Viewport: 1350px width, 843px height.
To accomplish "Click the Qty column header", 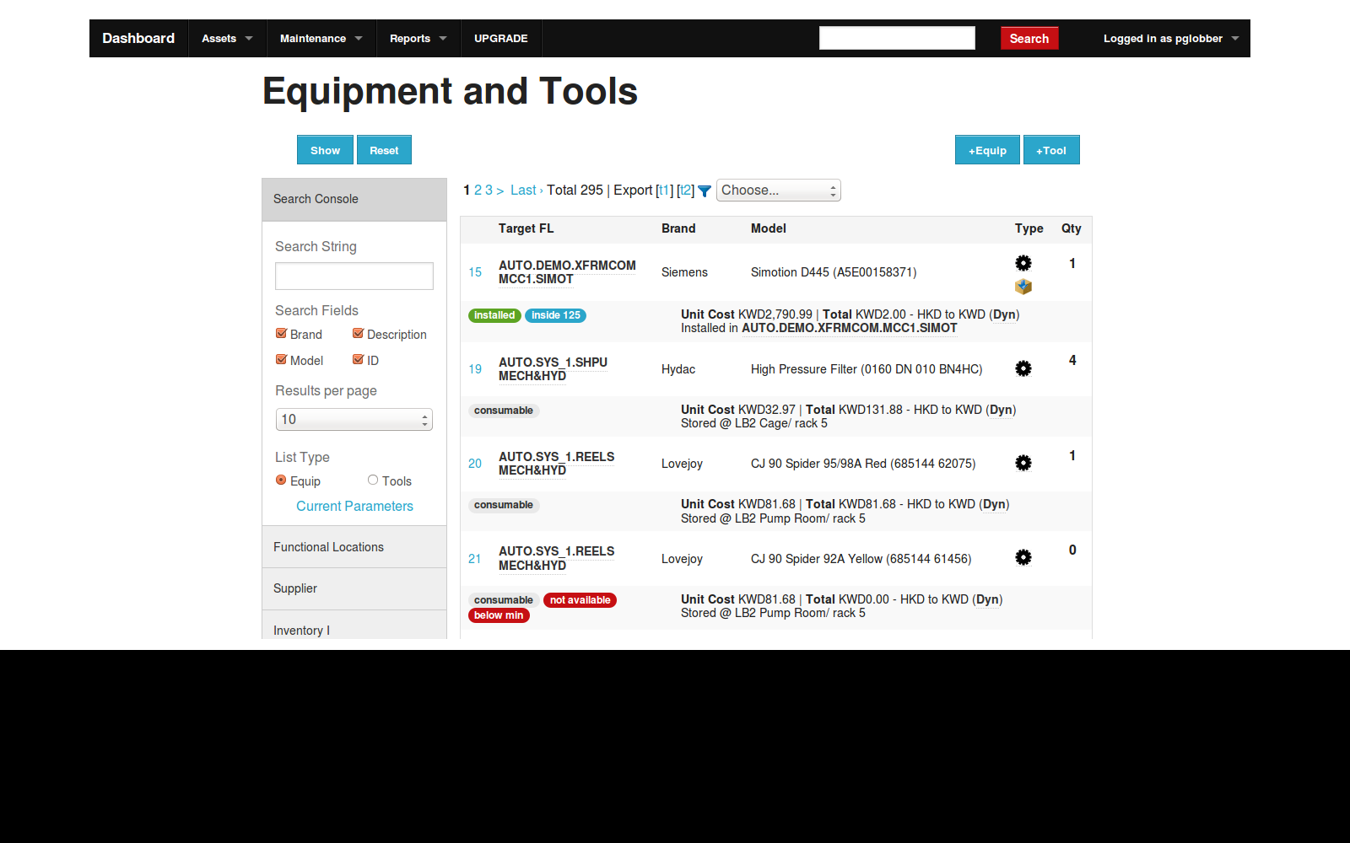I will (1071, 228).
